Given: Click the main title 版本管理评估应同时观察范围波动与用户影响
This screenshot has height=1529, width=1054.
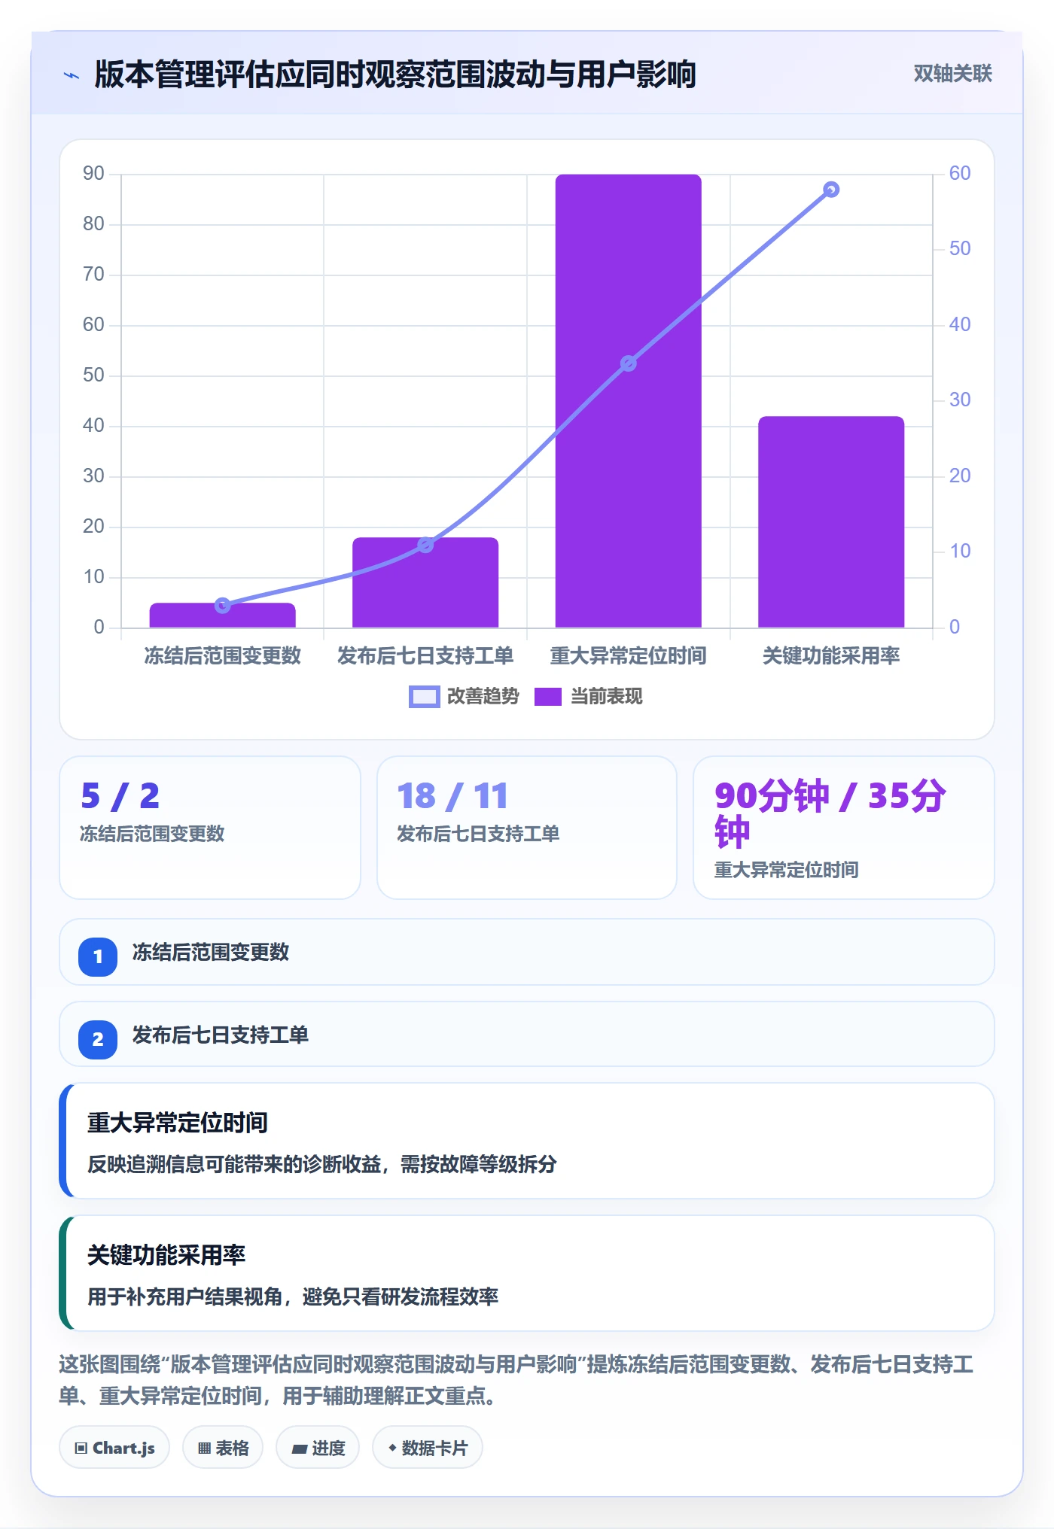Looking at the screenshot, I should click(x=395, y=74).
